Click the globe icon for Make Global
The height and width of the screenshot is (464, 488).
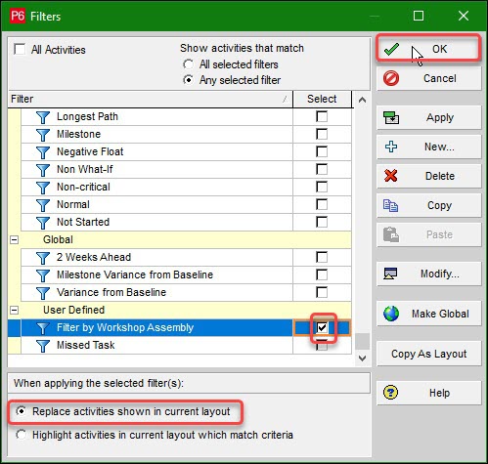(x=391, y=314)
